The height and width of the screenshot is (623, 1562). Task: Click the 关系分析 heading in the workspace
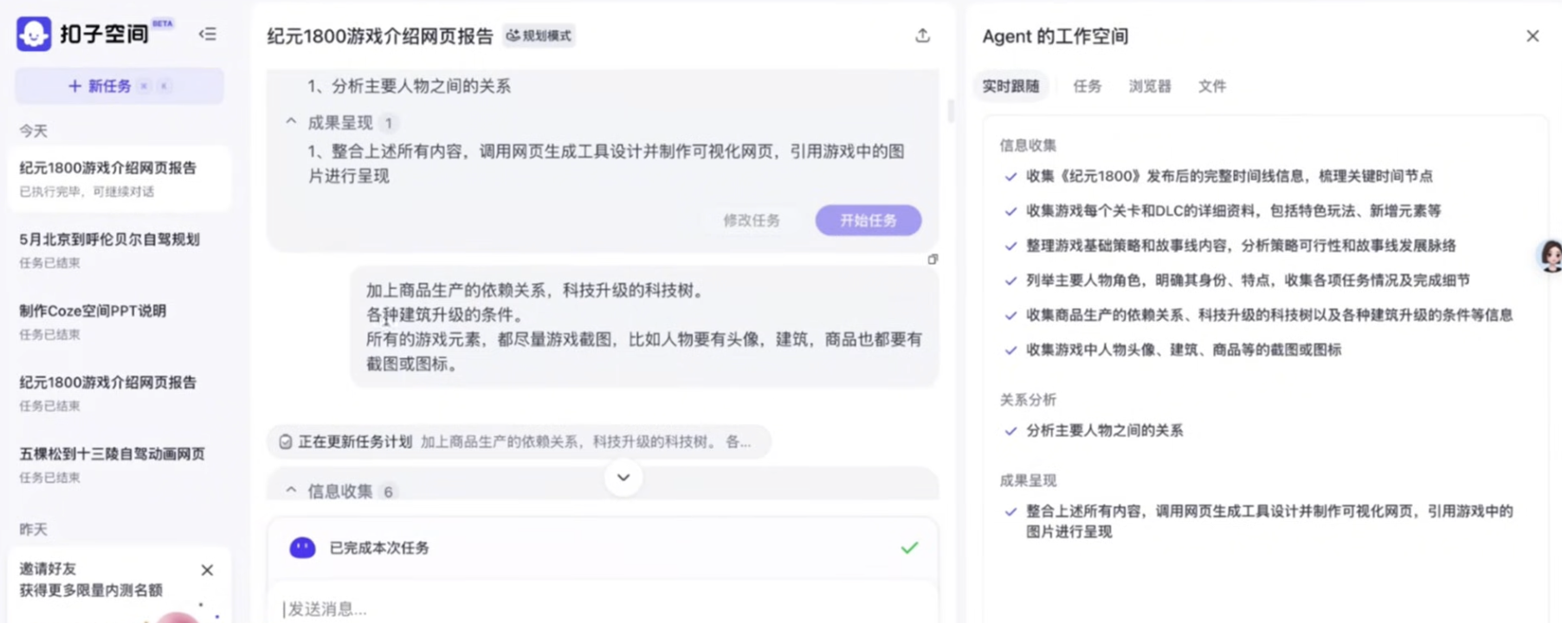[1028, 400]
